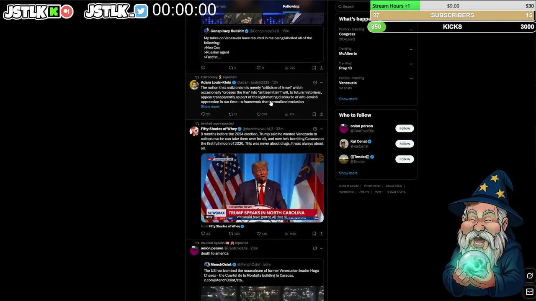536x301 pixels.
Task: Repost the Fifty Shades of Whey post
Action: pos(234,234)
